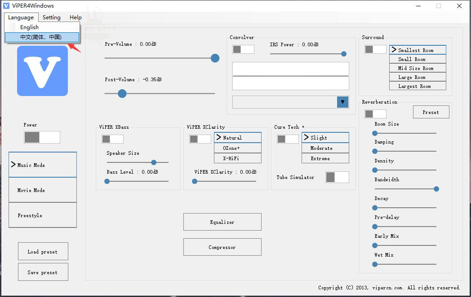This screenshot has height=297, width=471.
Task: Open the Setting menu
Action: pos(51,17)
